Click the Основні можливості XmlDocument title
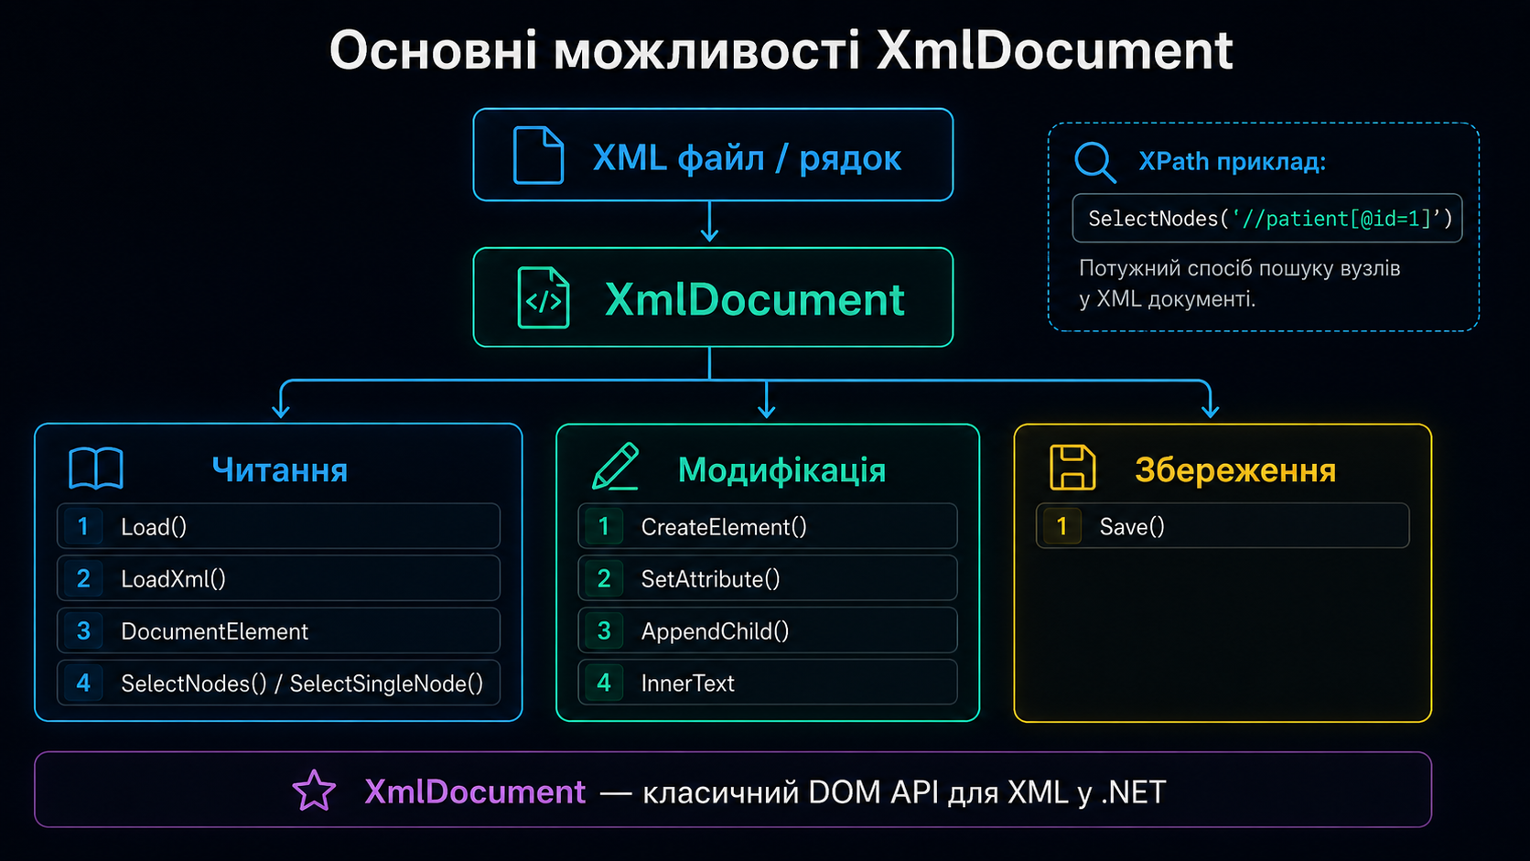 point(781,50)
